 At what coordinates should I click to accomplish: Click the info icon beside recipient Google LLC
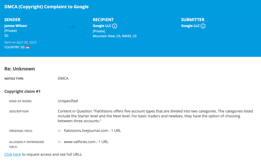pyautogui.click(x=114, y=26)
